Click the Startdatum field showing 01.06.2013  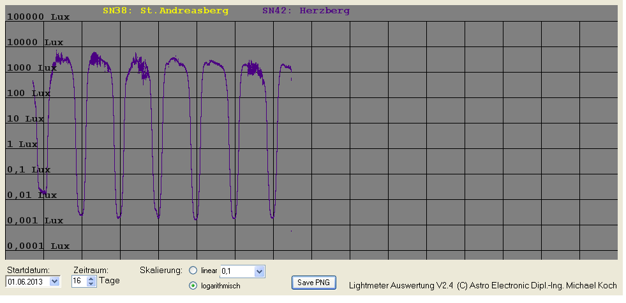click(28, 281)
